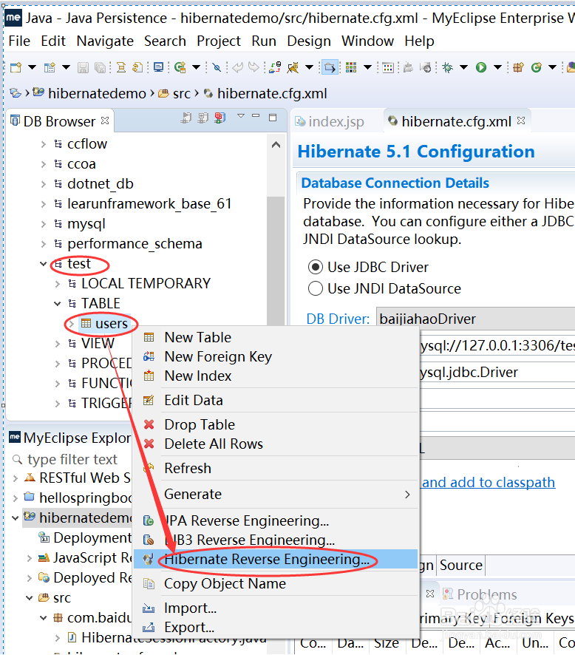The width and height of the screenshot is (575, 655).
Task: Open the Design menu
Action: click(x=309, y=41)
